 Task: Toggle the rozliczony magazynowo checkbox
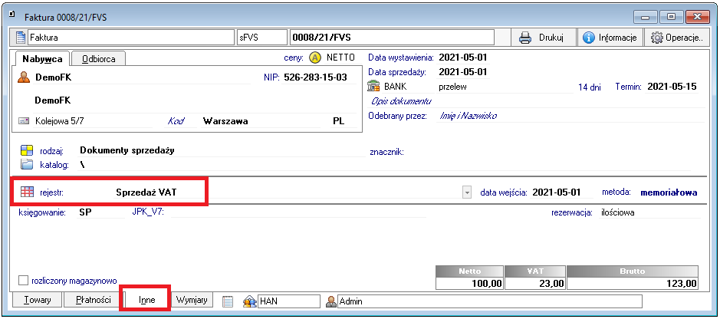(23, 281)
